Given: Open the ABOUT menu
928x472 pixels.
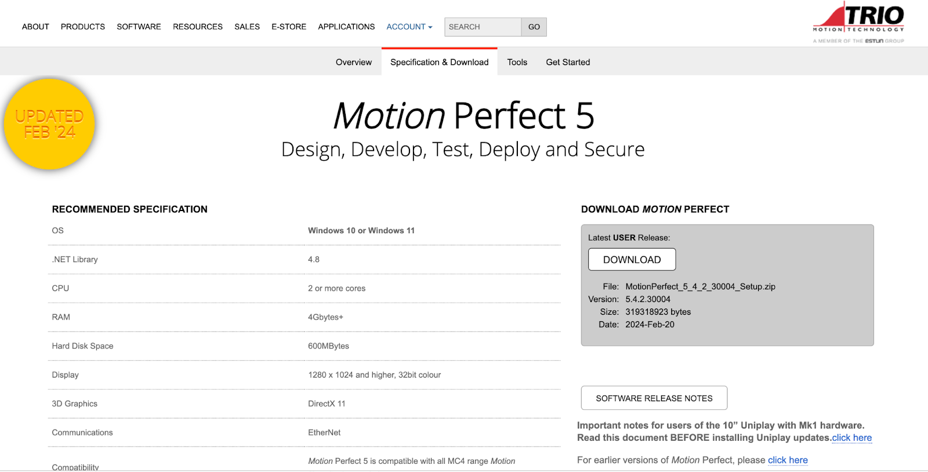Looking at the screenshot, I should coord(35,27).
